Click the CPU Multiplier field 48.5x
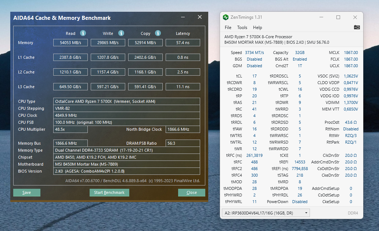The height and width of the screenshot is (231, 379). [x=71, y=129]
